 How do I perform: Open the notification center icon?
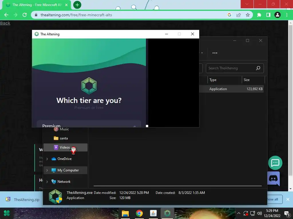(x=287, y=214)
